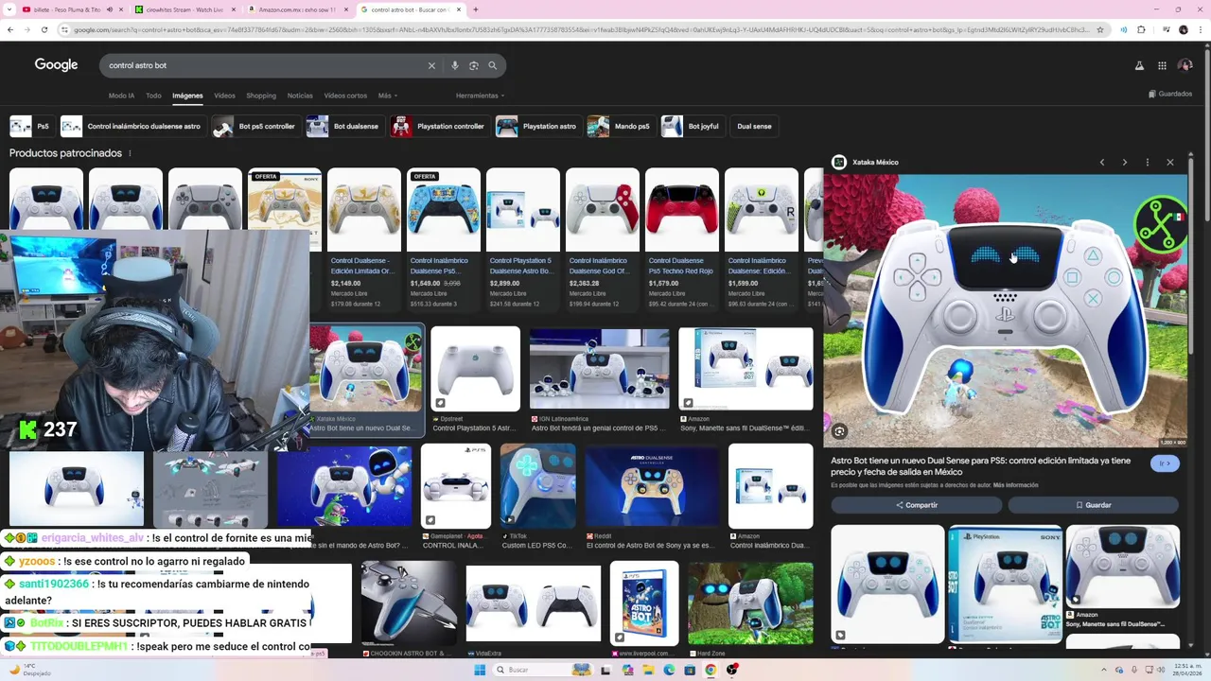
Task: Select the Videos search tab
Action: tap(224, 96)
